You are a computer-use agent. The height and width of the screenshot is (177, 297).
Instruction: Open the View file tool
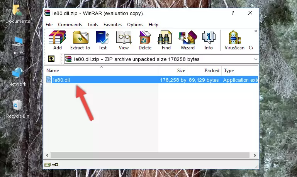124,40
